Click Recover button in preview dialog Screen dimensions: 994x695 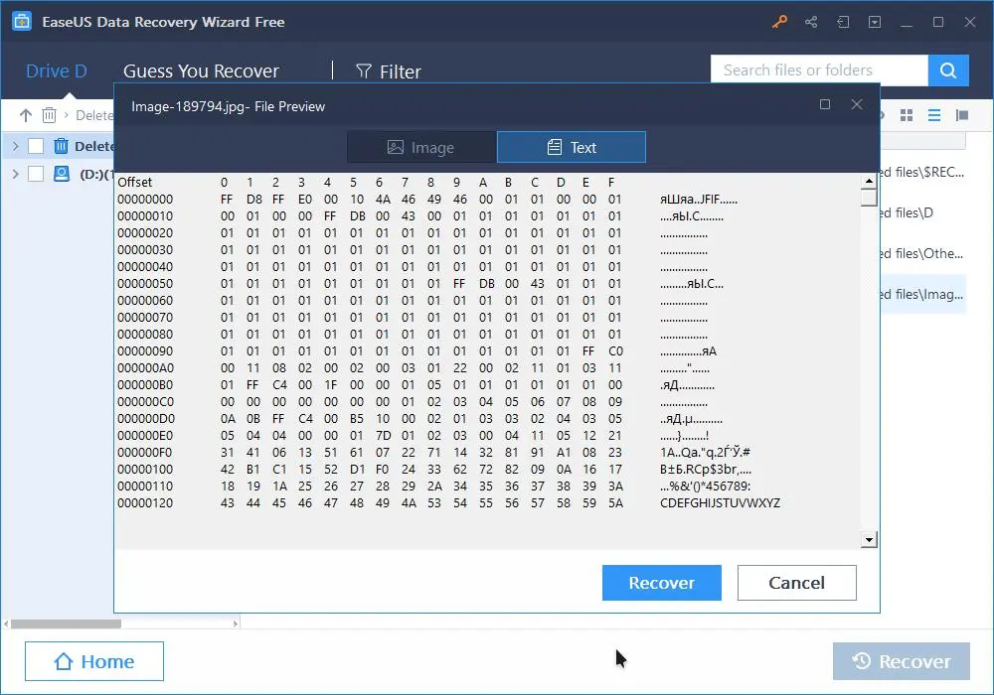pyautogui.click(x=661, y=583)
